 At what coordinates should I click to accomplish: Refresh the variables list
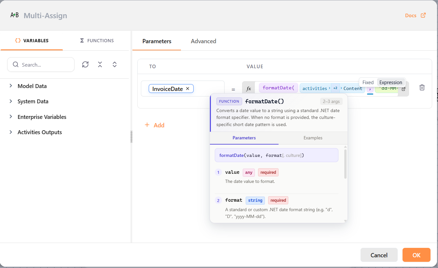pyautogui.click(x=85, y=64)
